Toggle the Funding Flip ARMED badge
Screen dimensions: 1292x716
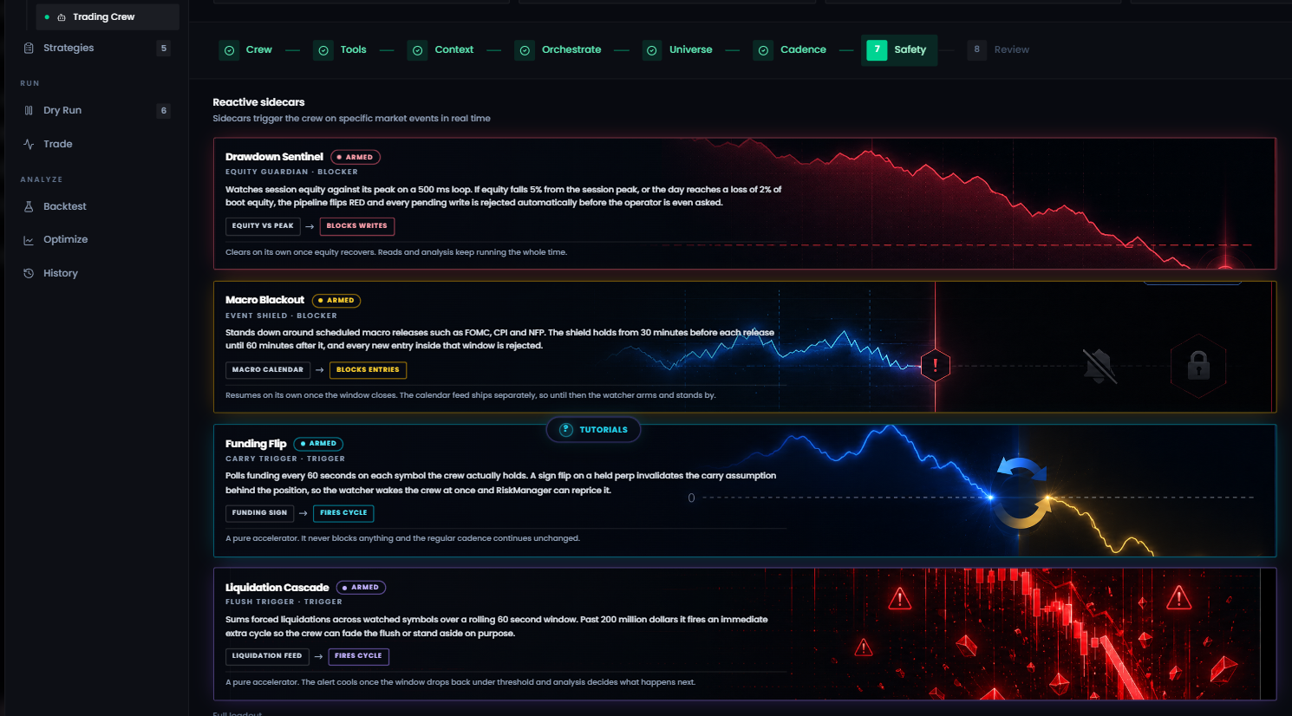click(318, 444)
